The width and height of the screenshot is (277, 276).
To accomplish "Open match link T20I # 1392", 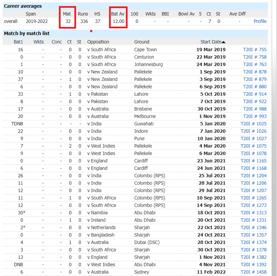I will [x=253, y=265].
